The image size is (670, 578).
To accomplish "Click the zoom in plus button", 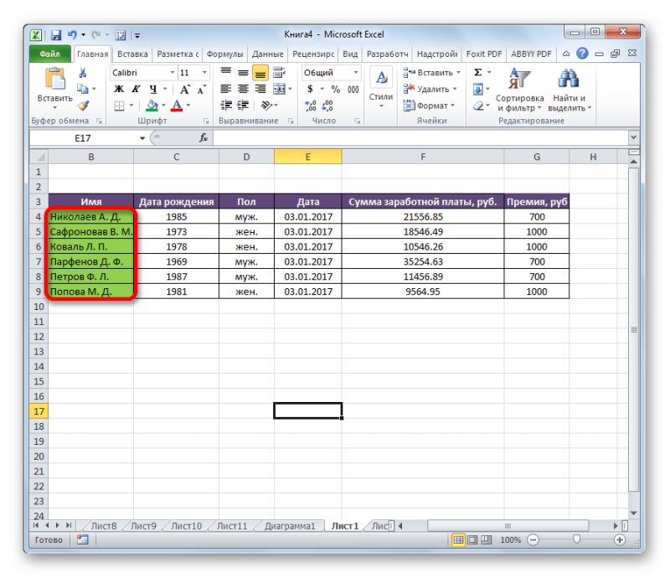I will (620, 540).
